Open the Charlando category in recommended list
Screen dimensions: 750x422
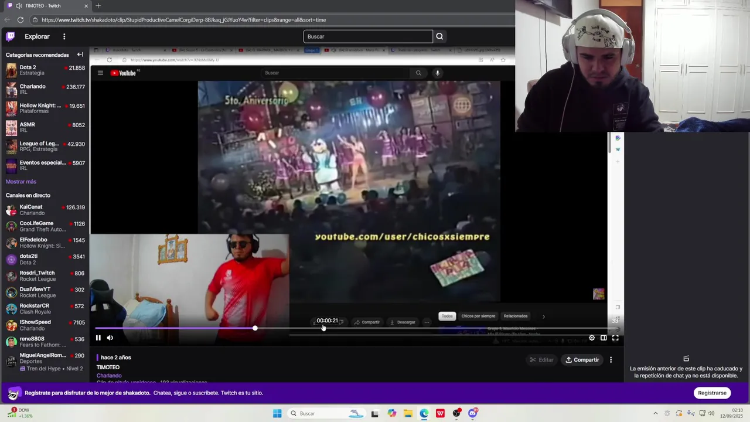(x=45, y=89)
